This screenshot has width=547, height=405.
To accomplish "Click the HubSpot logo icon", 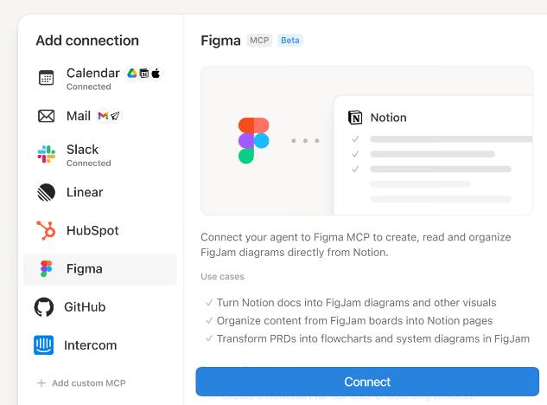I will pyautogui.click(x=47, y=230).
